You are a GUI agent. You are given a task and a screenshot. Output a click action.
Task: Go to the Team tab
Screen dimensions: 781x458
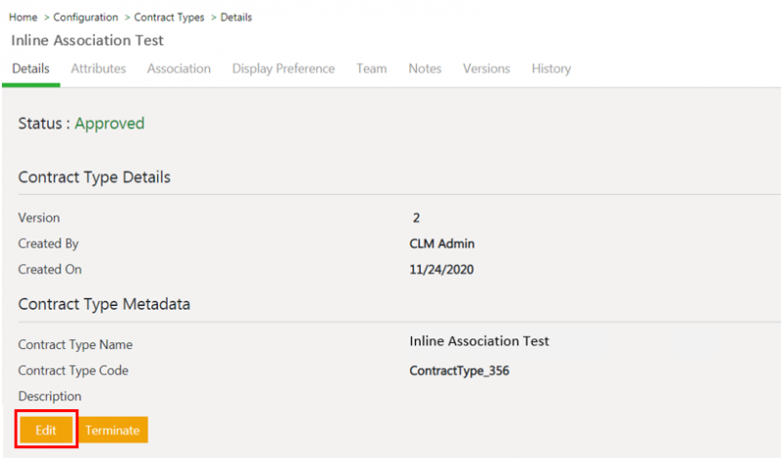[x=371, y=69]
